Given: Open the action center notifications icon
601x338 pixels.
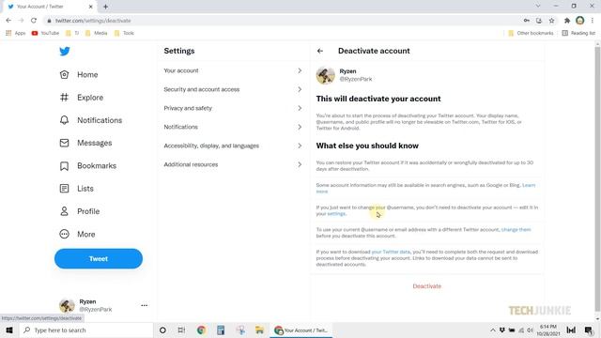Looking at the screenshot, I should click(589, 330).
